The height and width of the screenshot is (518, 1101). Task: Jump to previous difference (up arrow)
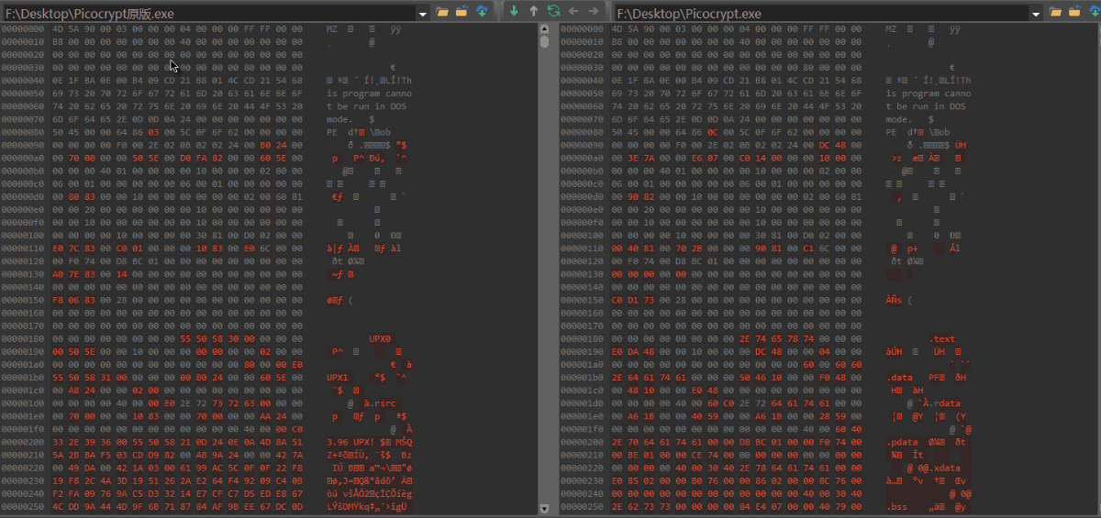(x=533, y=12)
